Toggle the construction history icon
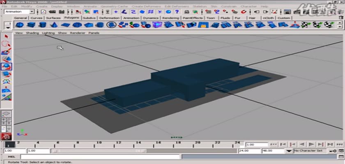Viewport: 345px width, 164px height. coord(274,12)
